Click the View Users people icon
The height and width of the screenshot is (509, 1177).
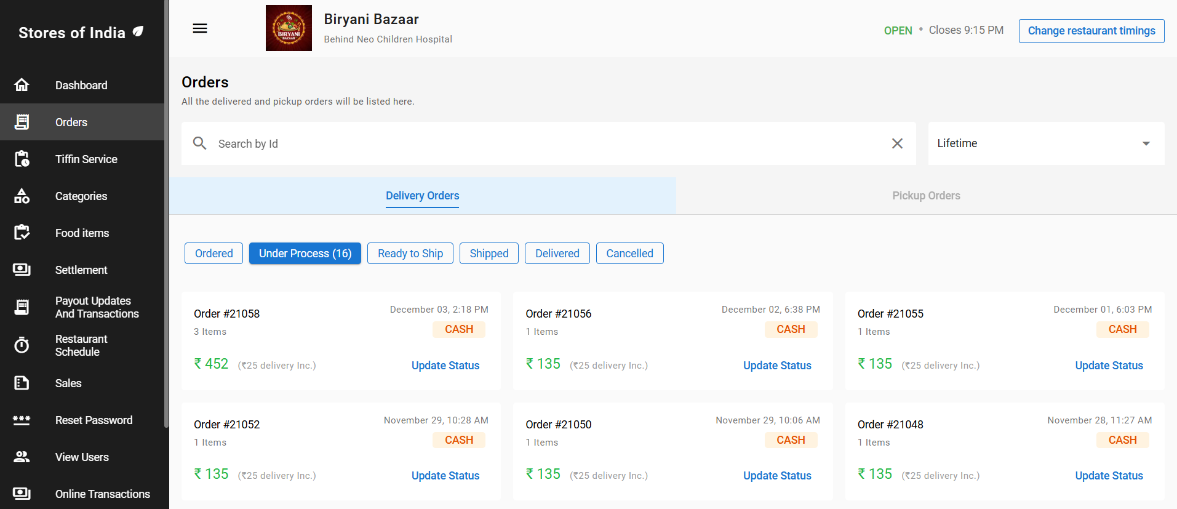(x=22, y=457)
